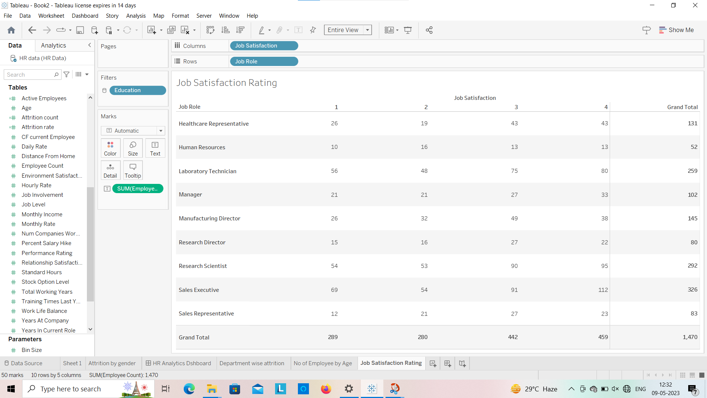Sort descending using toolbar icon
The image size is (707, 398).
coord(240,30)
